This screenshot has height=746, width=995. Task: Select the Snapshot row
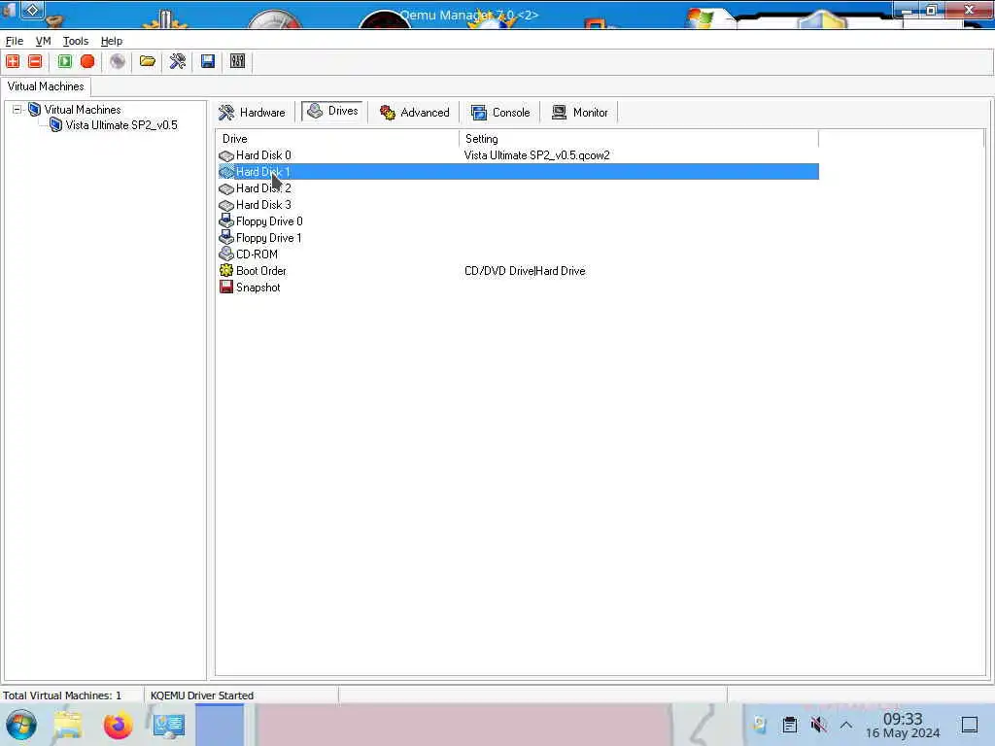(518, 288)
